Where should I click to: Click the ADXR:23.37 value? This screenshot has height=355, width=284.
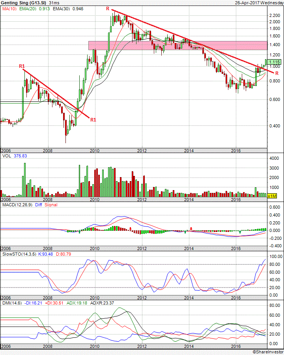point(102,303)
